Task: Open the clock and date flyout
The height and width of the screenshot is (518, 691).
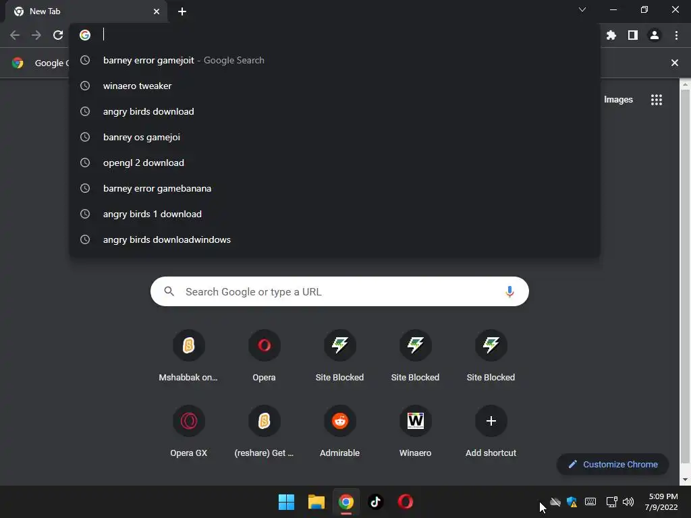Action: click(661, 502)
